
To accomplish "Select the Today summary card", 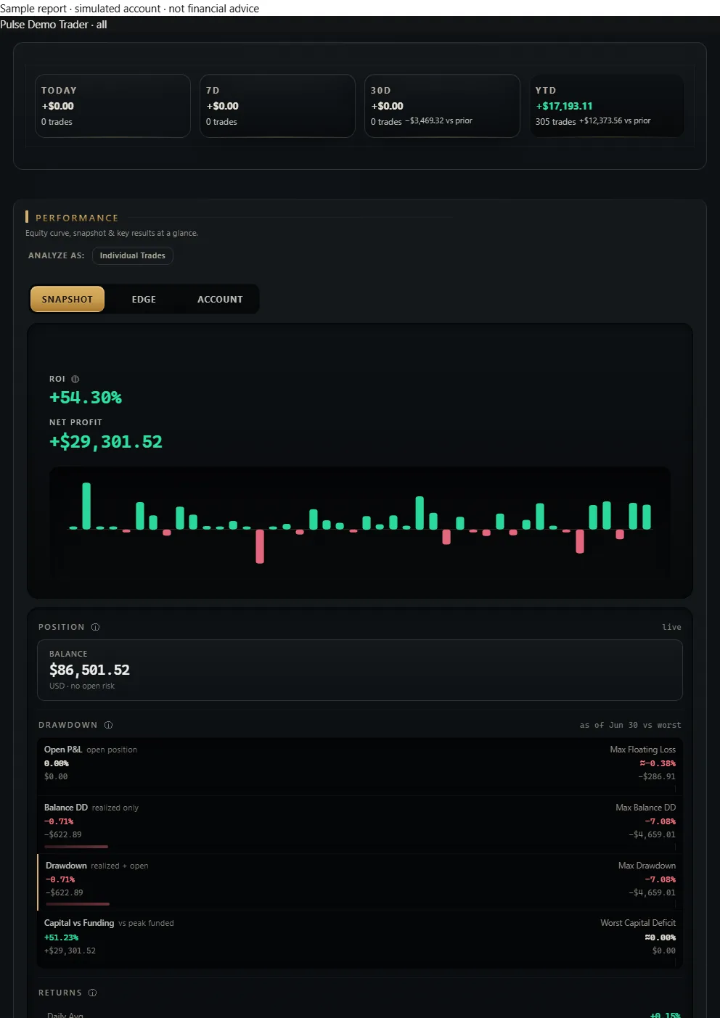I will [x=112, y=106].
